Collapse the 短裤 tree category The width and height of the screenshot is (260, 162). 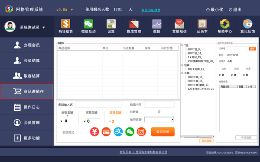click(182, 65)
